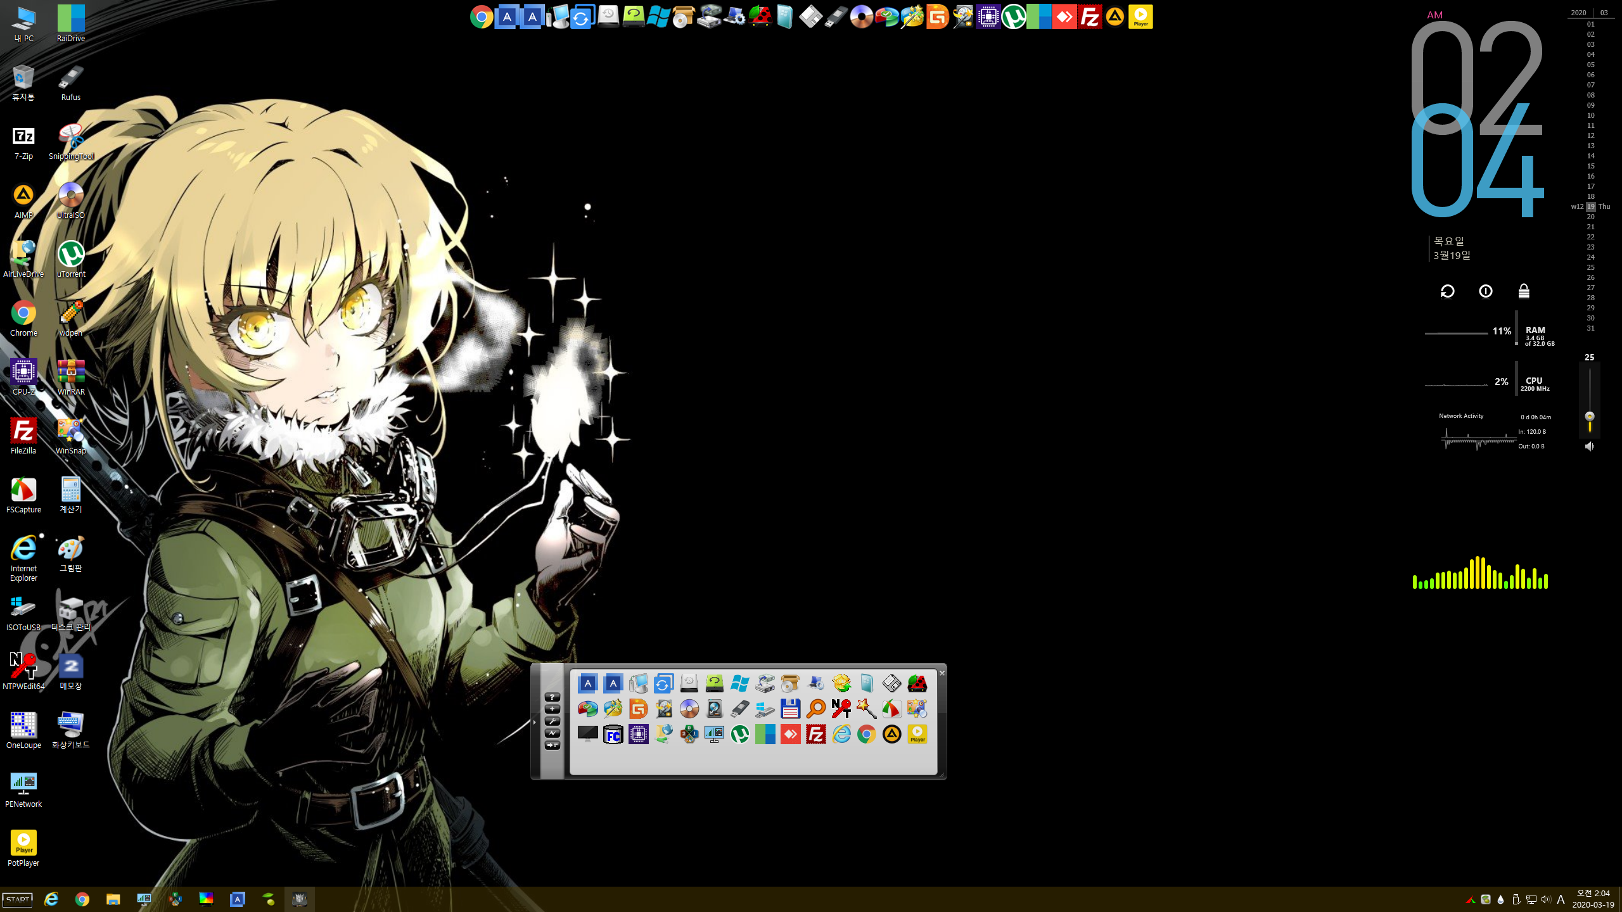Viewport: 1622px width, 912px height.
Task: Select the Rufus desktop shortcut
Action: pyautogui.click(x=71, y=83)
